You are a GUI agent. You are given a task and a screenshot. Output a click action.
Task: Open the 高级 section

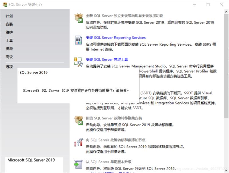click(x=9, y=57)
